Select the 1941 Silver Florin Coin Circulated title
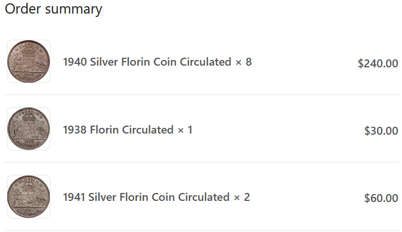Viewport: 402px width, 232px height. click(146, 197)
